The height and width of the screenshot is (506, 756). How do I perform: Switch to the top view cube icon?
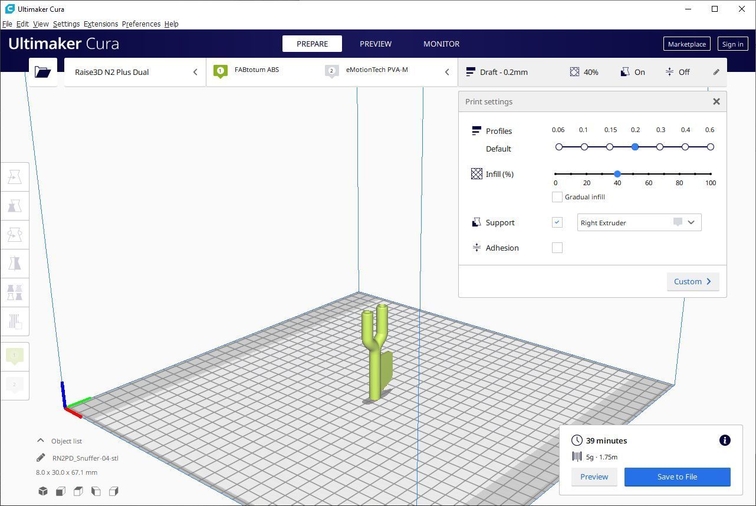click(78, 491)
